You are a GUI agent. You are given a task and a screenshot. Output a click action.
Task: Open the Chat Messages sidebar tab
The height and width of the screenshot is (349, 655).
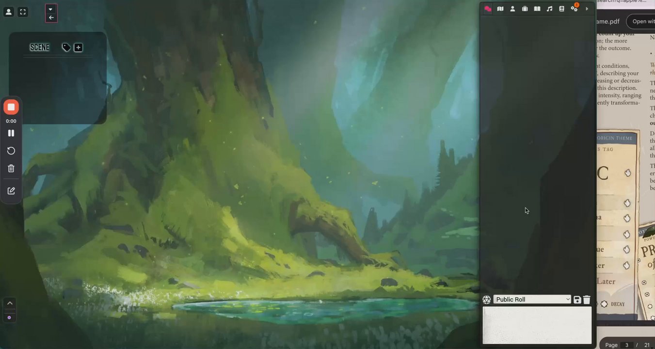click(x=488, y=9)
